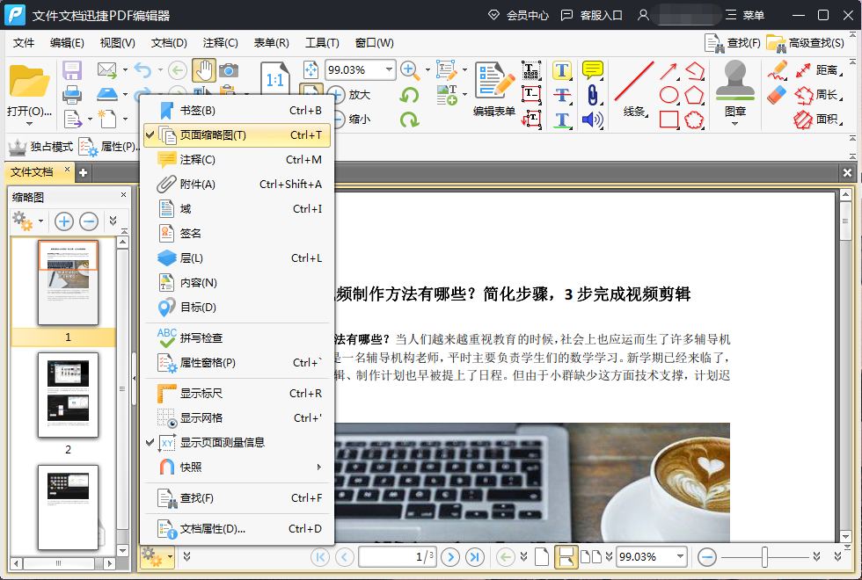Viewport: 862px width, 580px height.
Task: Click the Find(F) toolbar button
Action: click(x=732, y=43)
